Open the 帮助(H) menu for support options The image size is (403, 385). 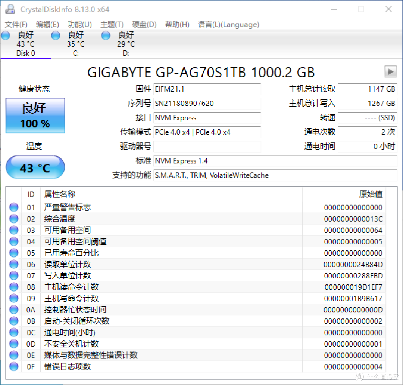point(177,24)
